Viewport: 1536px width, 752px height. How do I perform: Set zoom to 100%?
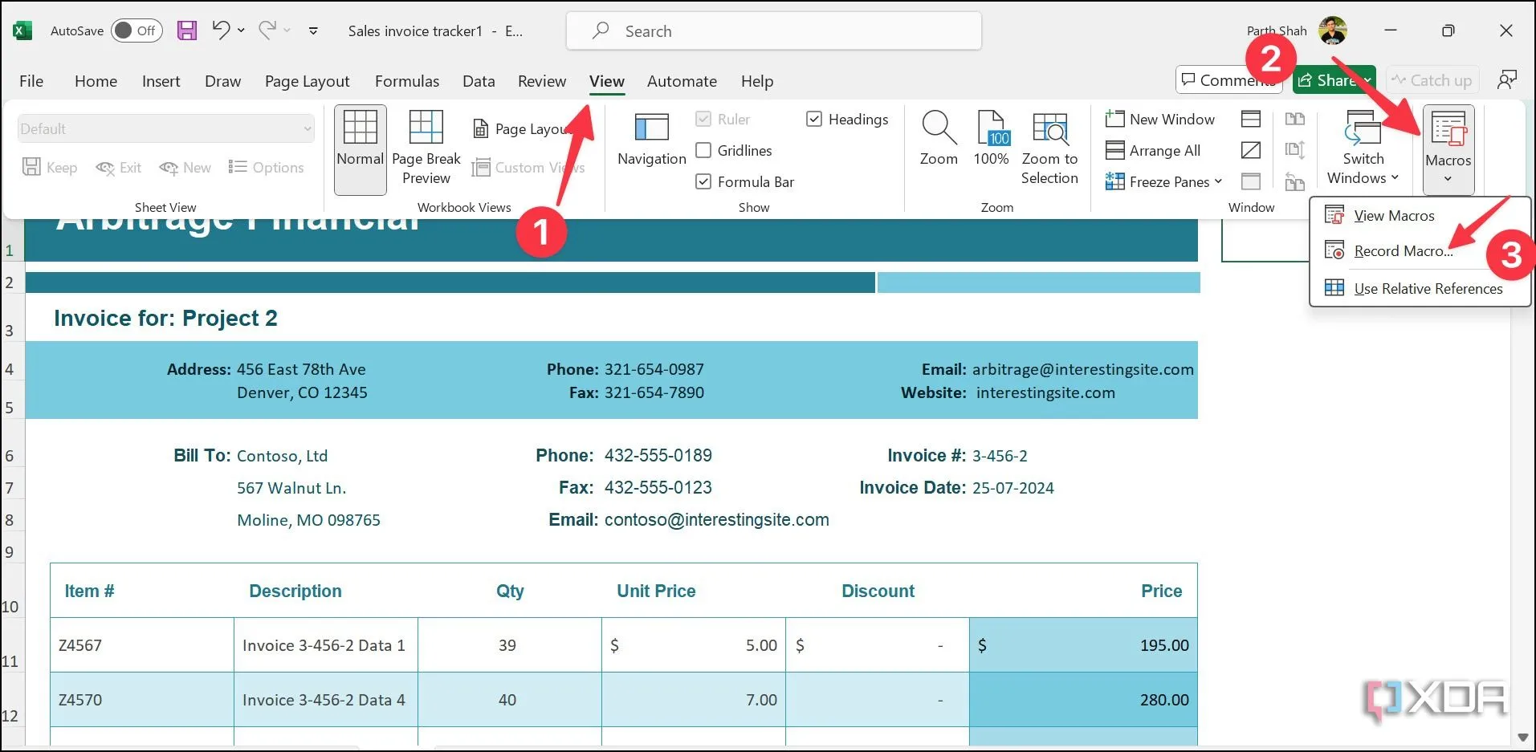click(x=991, y=138)
